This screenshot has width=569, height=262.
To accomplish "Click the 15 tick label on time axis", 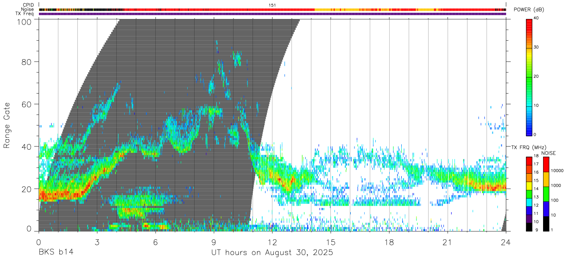I will (x=331, y=242).
